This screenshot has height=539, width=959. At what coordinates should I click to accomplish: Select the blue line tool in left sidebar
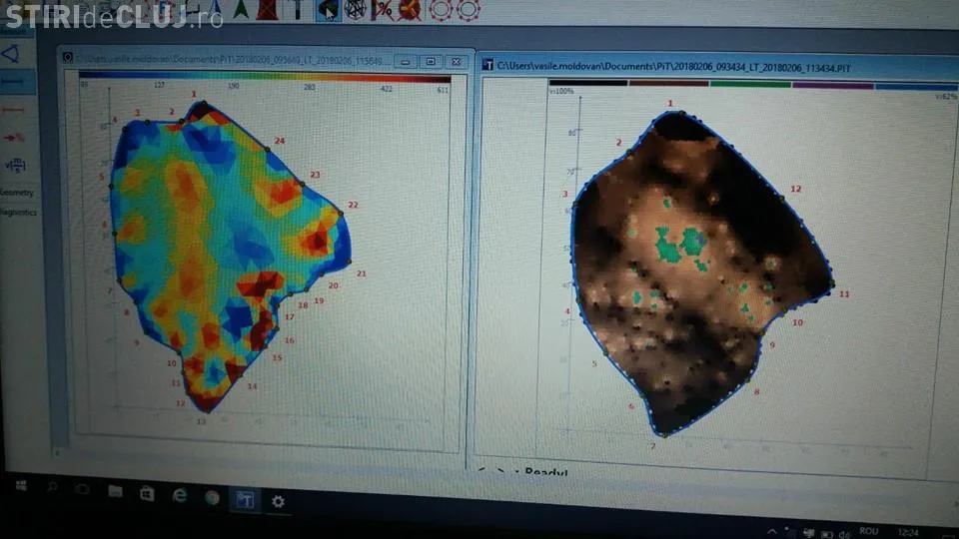13,81
